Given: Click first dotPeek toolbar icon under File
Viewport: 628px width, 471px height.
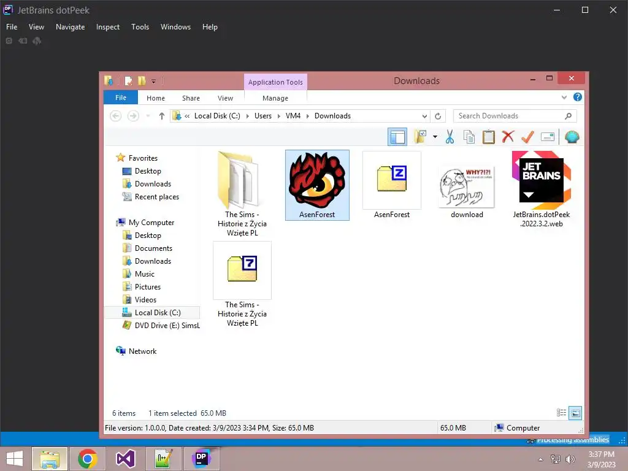Looking at the screenshot, I should click(x=9, y=41).
